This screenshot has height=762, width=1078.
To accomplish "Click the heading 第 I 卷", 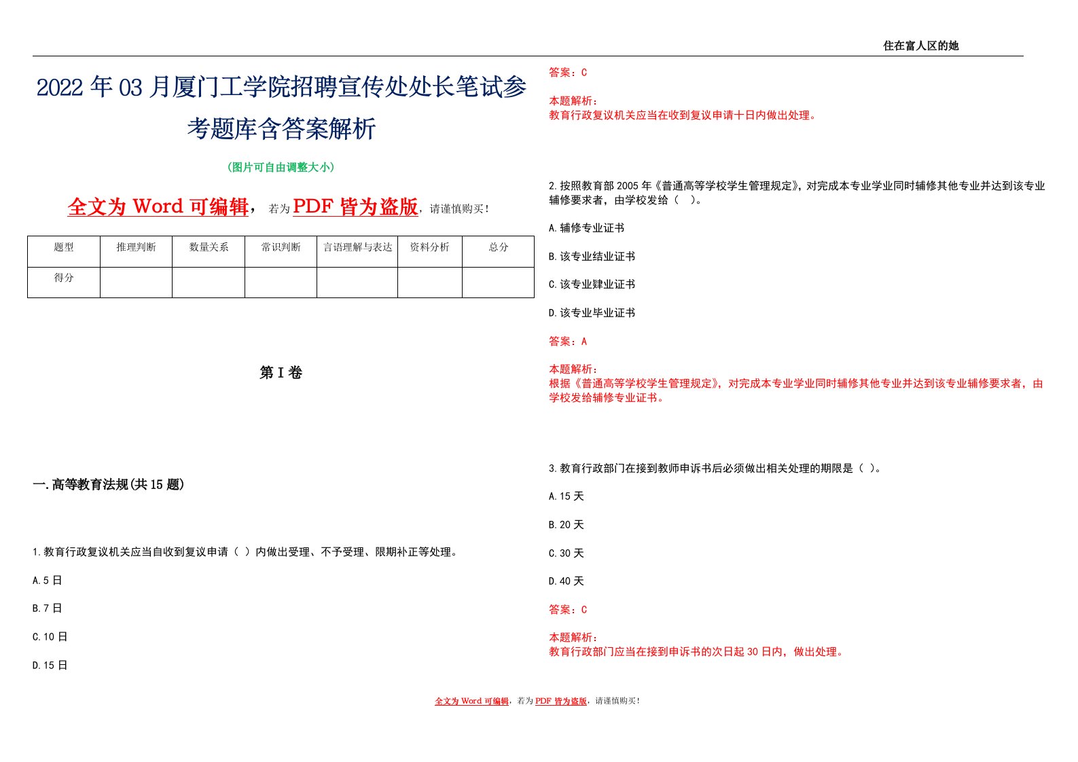I will pos(281,372).
